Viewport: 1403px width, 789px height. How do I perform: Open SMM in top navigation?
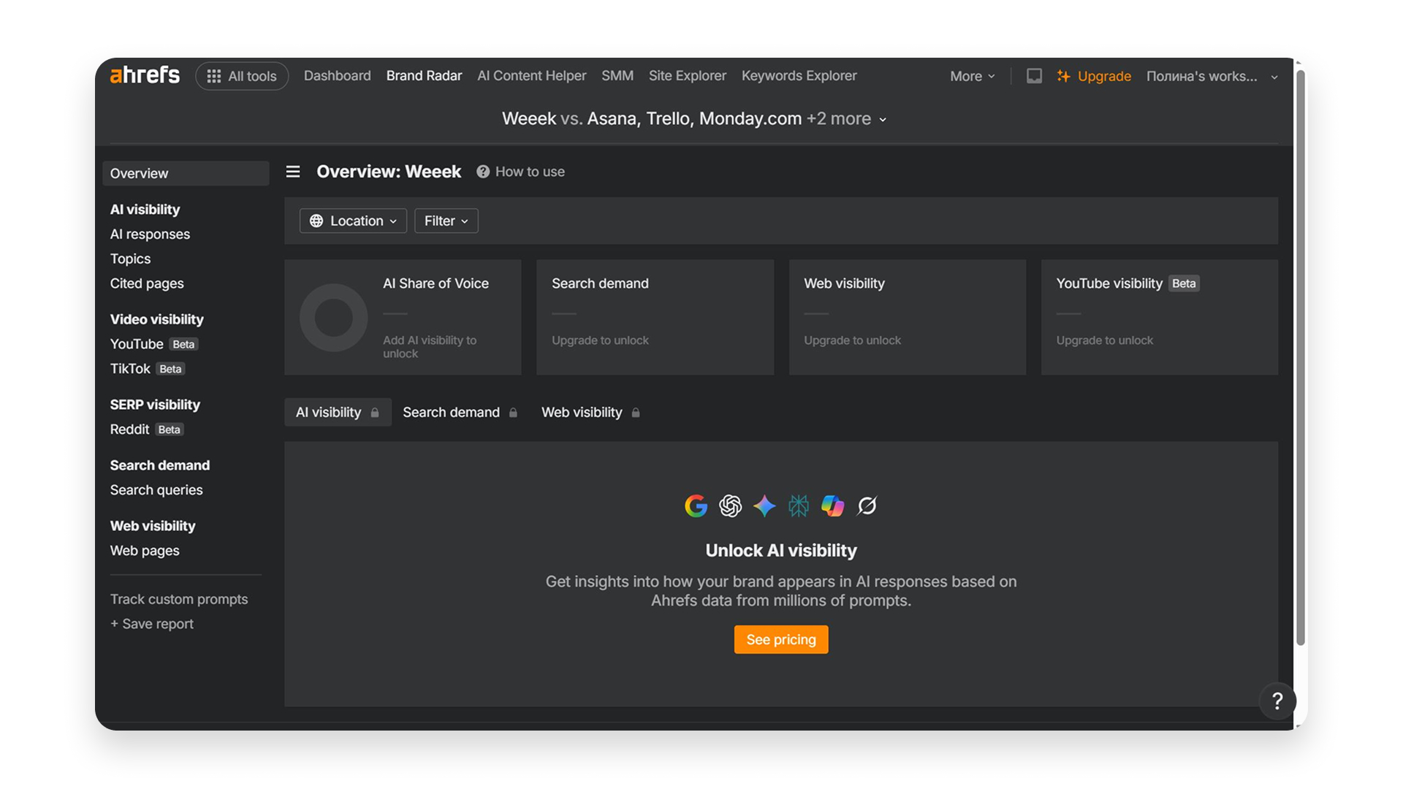coord(617,76)
